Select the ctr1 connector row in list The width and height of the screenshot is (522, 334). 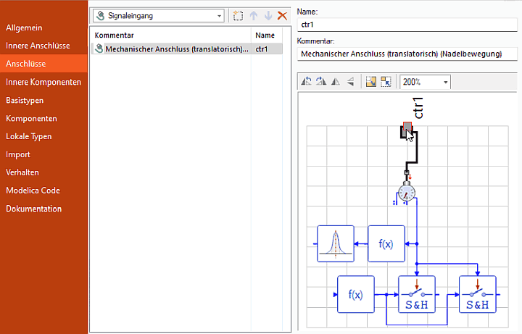[x=181, y=49]
